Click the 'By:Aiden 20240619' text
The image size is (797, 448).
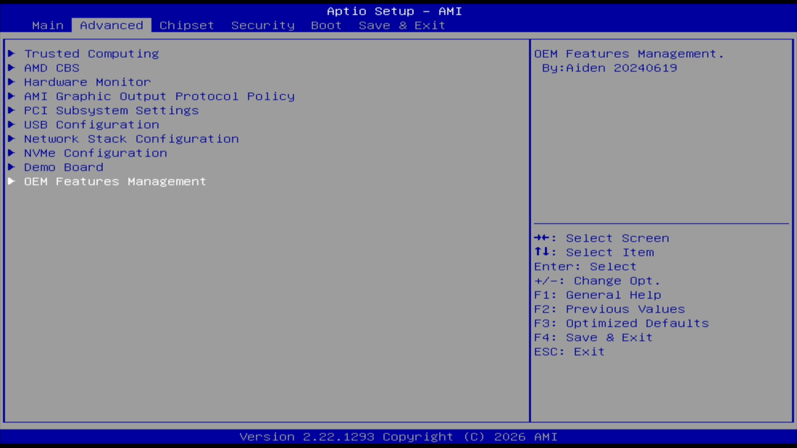610,68
